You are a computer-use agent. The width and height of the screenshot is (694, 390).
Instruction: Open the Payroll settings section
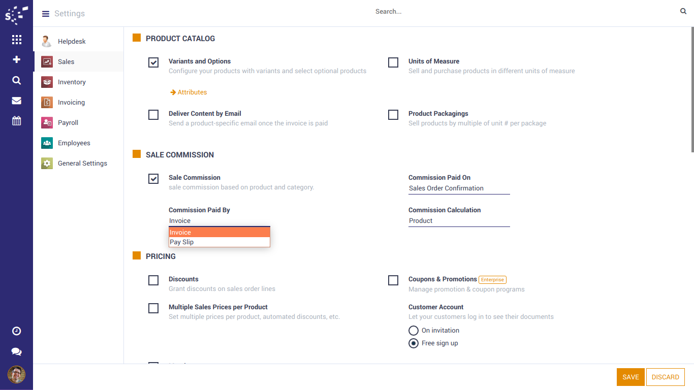[x=68, y=123]
